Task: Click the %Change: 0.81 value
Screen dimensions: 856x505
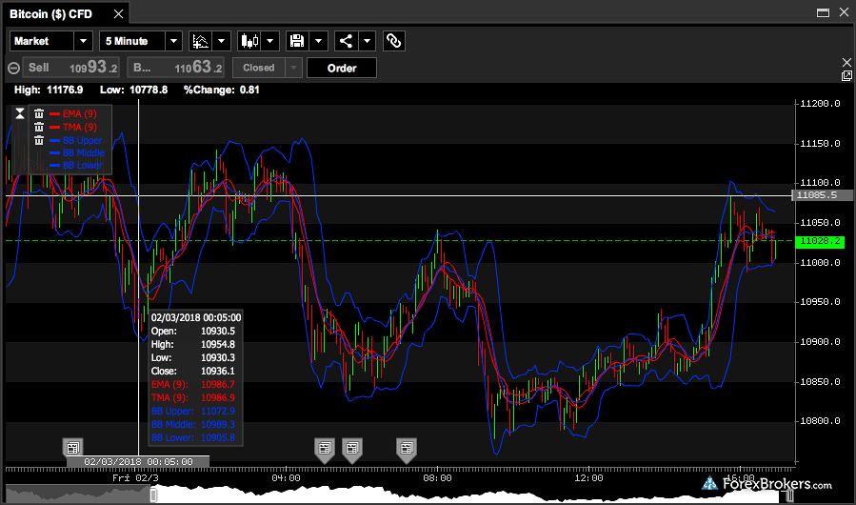Action: coord(222,90)
